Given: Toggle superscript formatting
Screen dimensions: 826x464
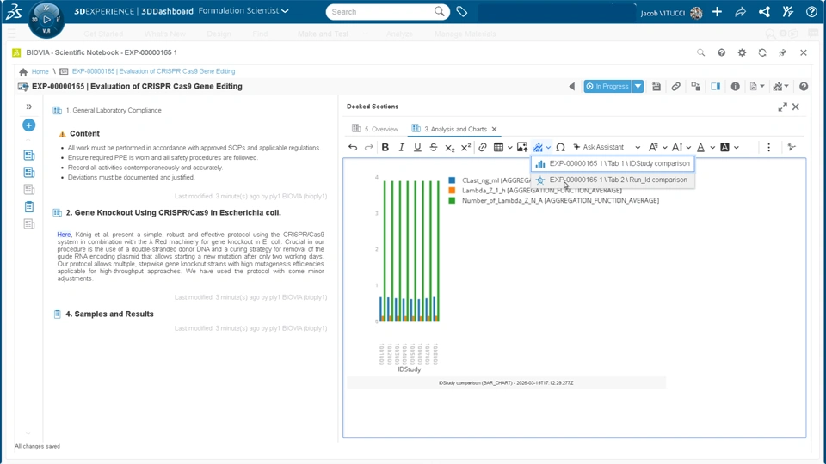Looking at the screenshot, I should coord(465,147).
